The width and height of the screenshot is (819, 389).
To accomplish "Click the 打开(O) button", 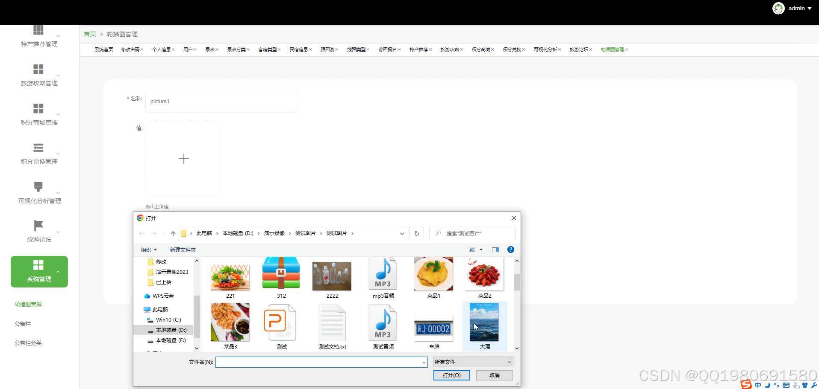I will click(452, 375).
